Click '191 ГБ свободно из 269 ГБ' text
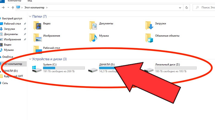 tap(59, 71)
